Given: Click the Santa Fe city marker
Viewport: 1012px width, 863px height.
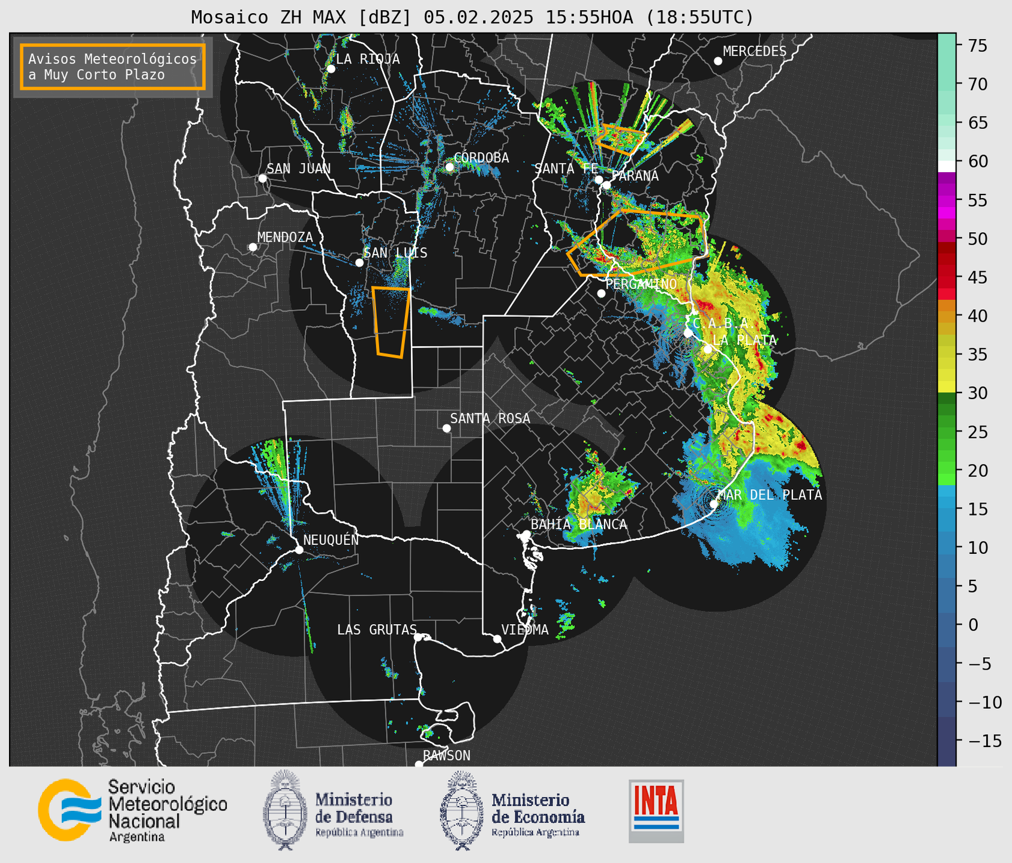Looking at the screenshot, I should click(599, 179).
